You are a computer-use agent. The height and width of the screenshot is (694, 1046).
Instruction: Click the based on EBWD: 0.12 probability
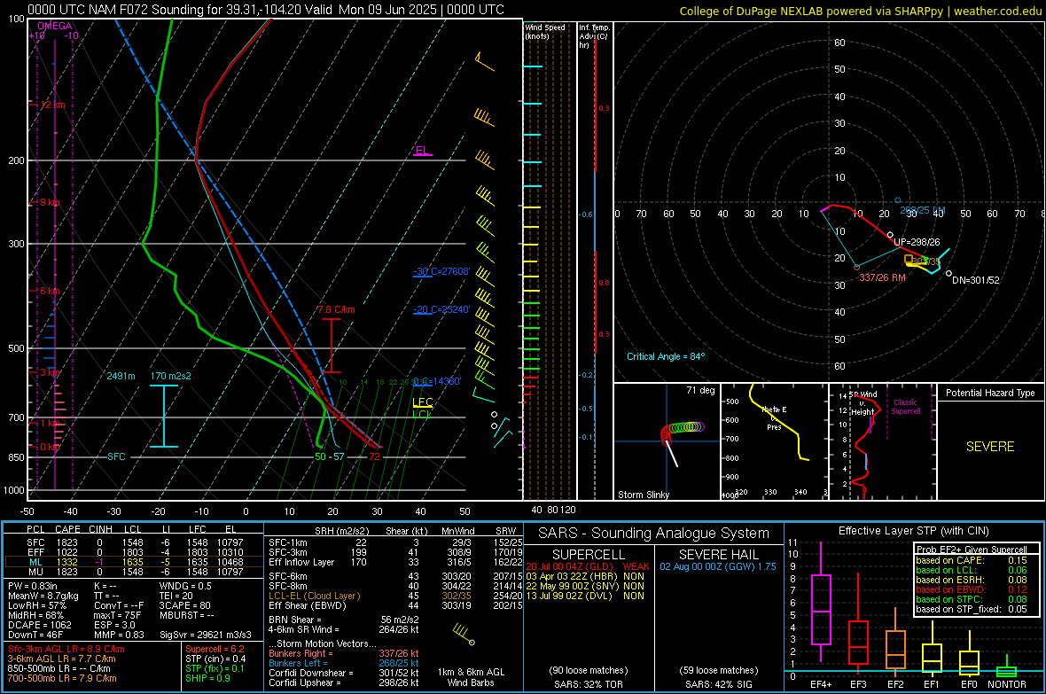click(972, 590)
